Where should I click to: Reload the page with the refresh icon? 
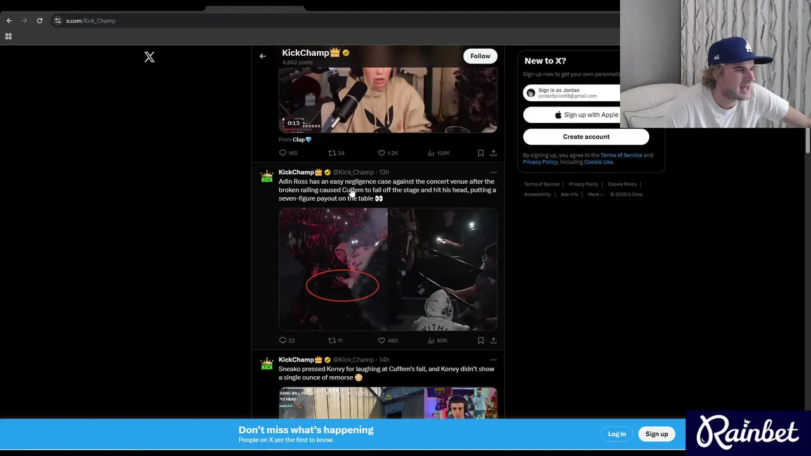coord(39,21)
